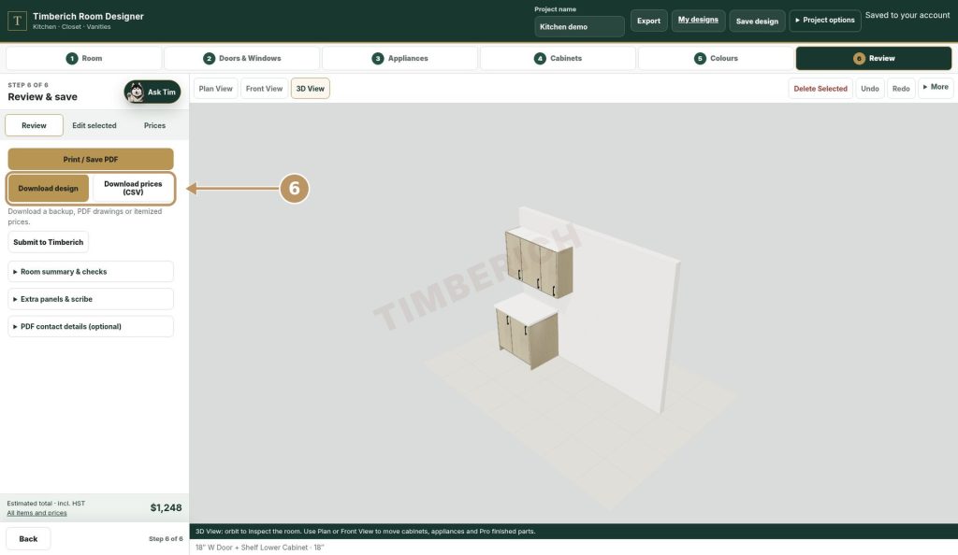
Task: Click the Export button
Action: pyautogui.click(x=649, y=21)
